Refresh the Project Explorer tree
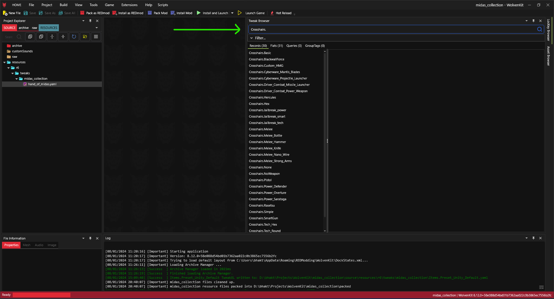Image resolution: width=554 pixels, height=299 pixels. [x=74, y=37]
